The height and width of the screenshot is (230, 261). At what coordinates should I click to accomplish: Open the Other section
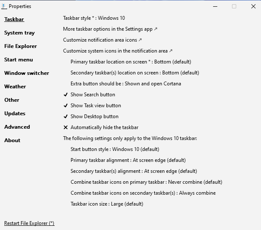(12, 100)
